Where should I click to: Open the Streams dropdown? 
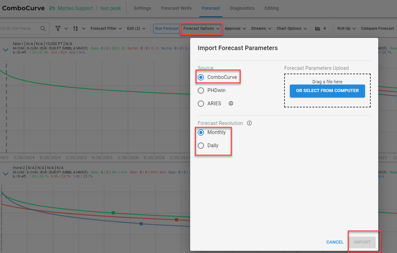pos(261,29)
